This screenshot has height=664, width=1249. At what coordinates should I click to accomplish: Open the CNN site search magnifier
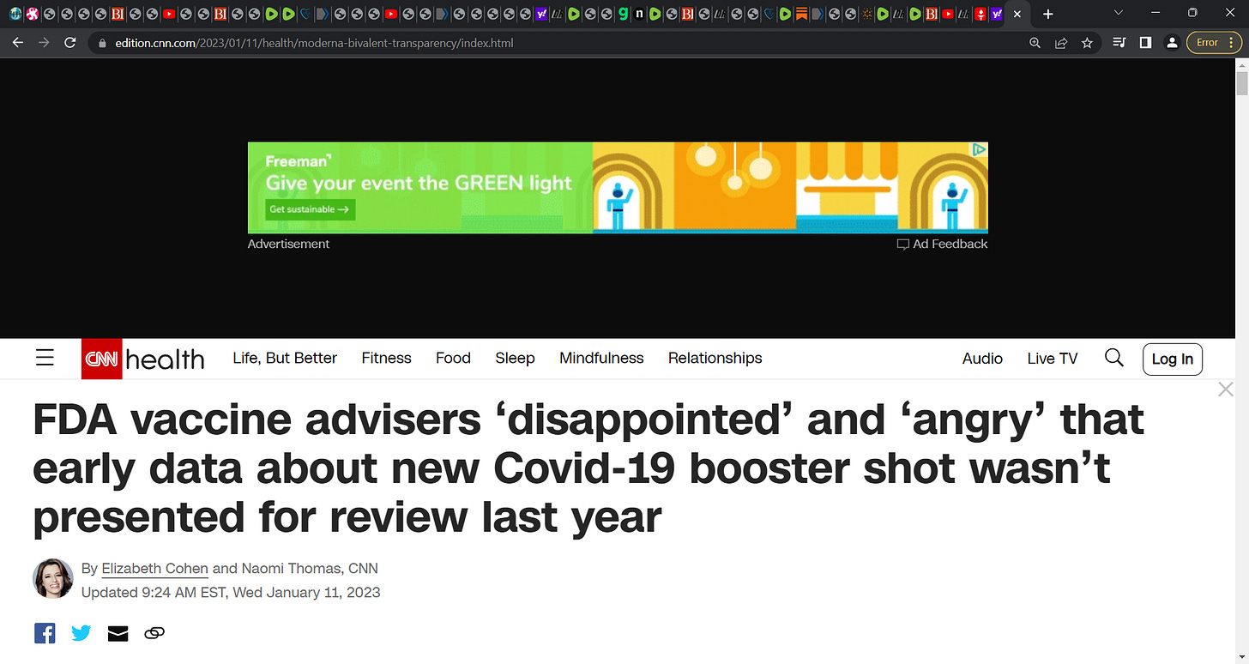pos(1114,358)
